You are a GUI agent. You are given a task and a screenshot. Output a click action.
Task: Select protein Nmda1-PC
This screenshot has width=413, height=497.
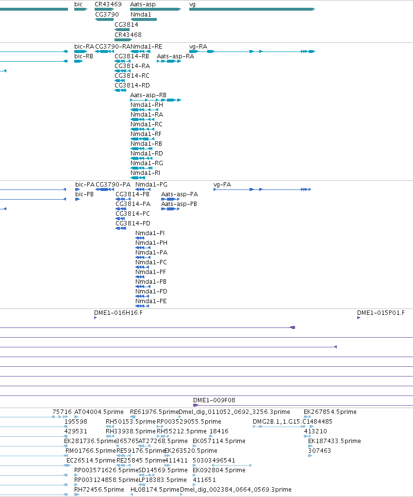(x=142, y=267)
